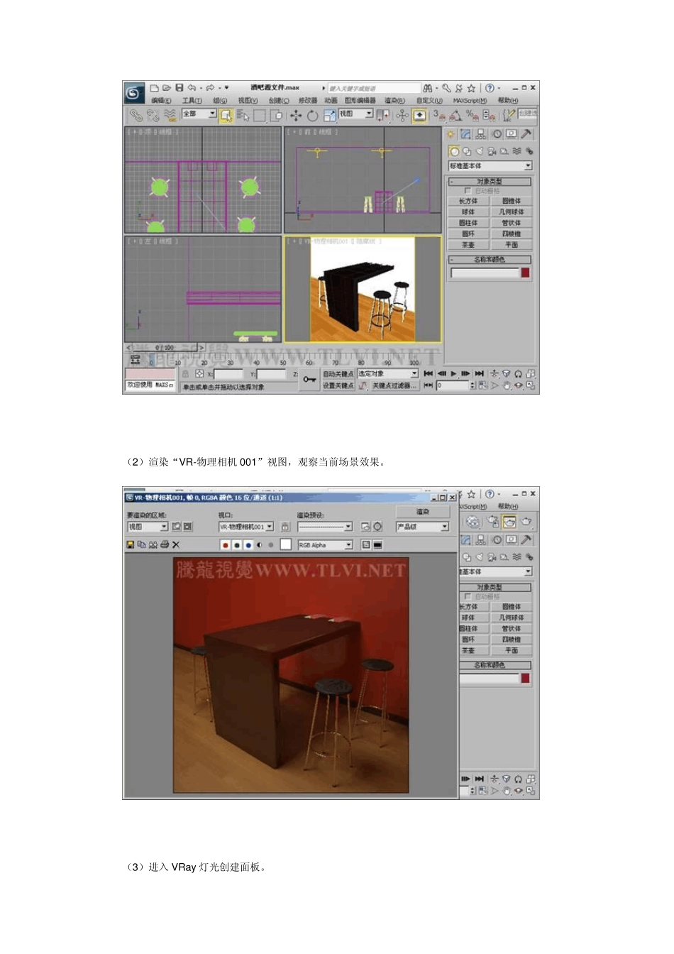Viewport: 674px width, 954px height.
Task: Click the 0 / 100 time slider
Action: pos(165,348)
